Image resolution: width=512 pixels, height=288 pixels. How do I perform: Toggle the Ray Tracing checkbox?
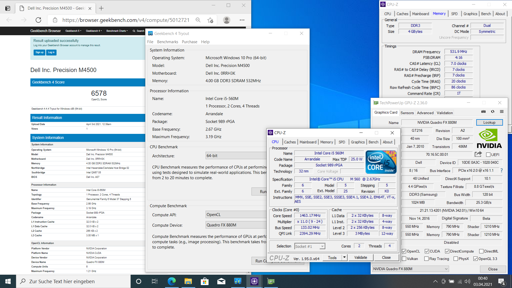pyautogui.click(x=426, y=259)
